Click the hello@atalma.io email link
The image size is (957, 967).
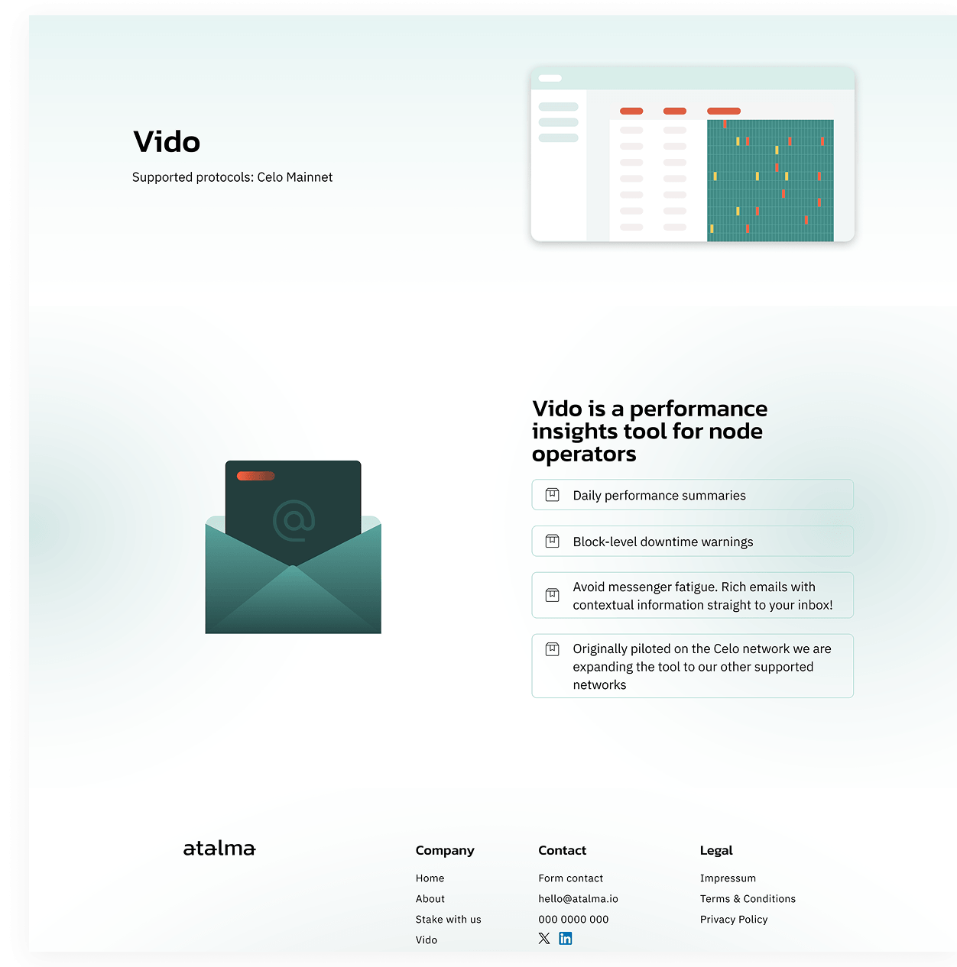pyautogui.click(x=579, y=899)
